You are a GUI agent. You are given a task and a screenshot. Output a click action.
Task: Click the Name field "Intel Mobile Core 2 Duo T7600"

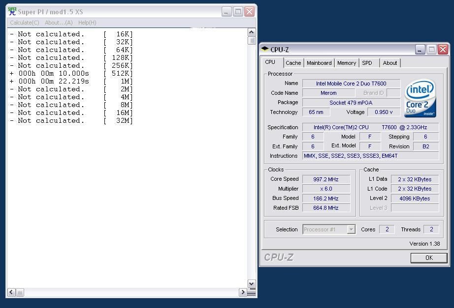click(x=351, y=84)
